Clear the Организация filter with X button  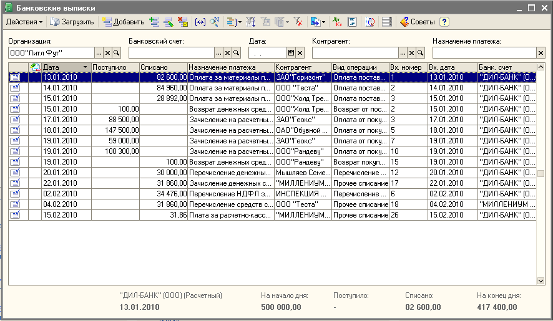107,53
